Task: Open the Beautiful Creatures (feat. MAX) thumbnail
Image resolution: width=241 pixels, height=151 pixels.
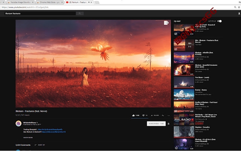Action: (184, 70)
